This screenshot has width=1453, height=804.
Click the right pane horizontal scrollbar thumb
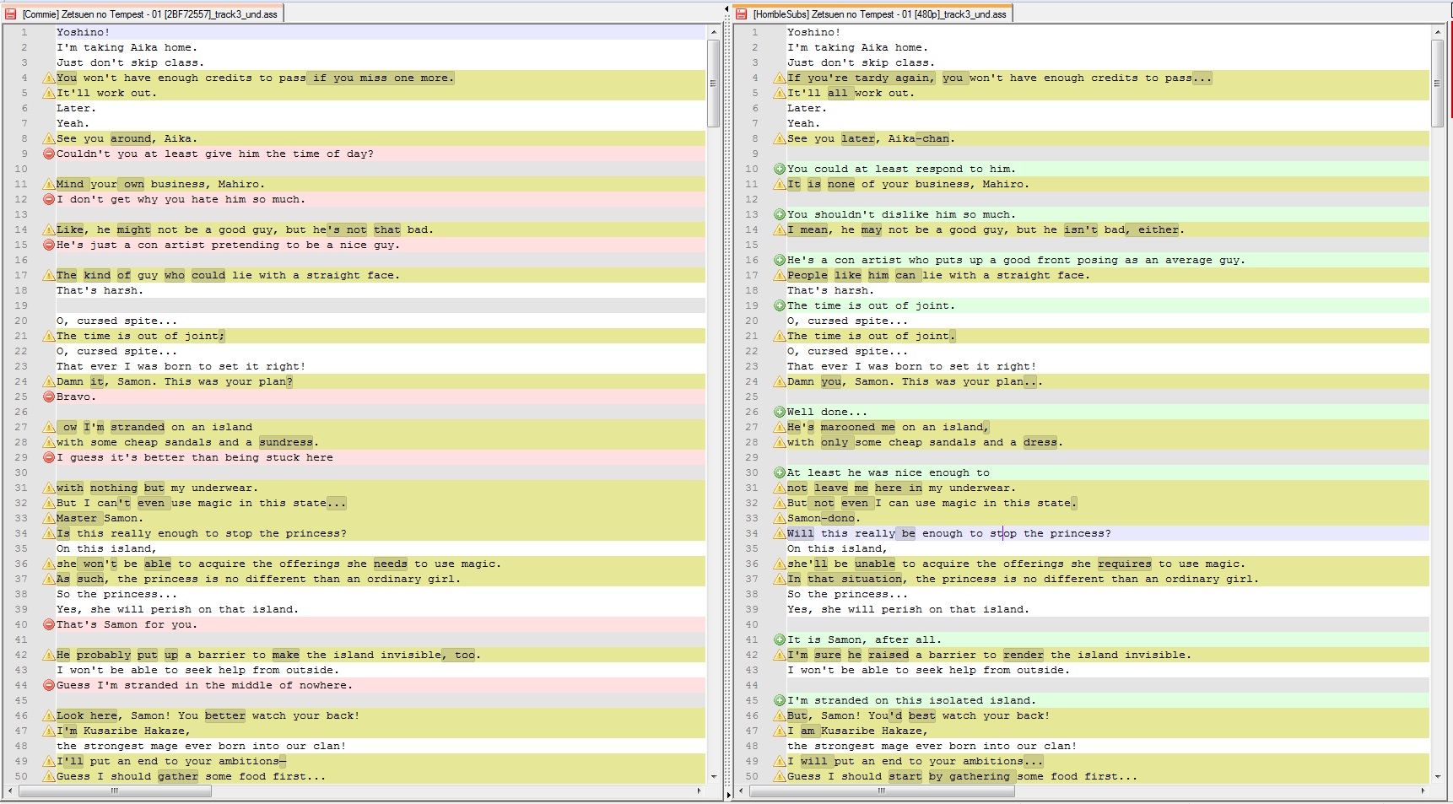click(882, 791)
